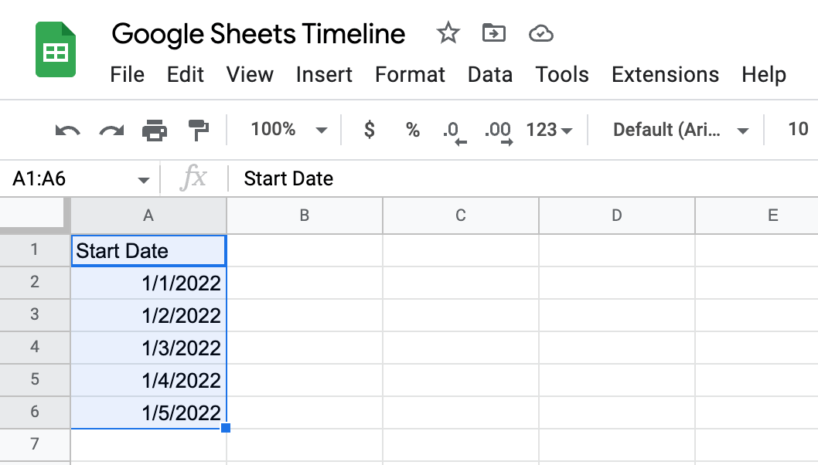Image resolution: width=818 pixels, height=465 pixels.
Task: Format as currency with dollar icon
Action: point(370,129)
